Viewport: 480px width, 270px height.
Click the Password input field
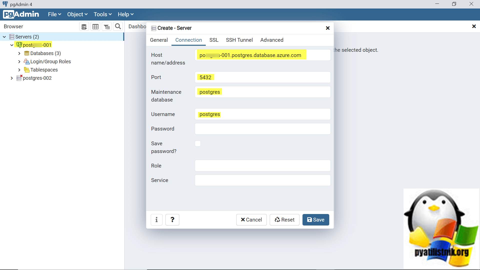click(262, 129)
